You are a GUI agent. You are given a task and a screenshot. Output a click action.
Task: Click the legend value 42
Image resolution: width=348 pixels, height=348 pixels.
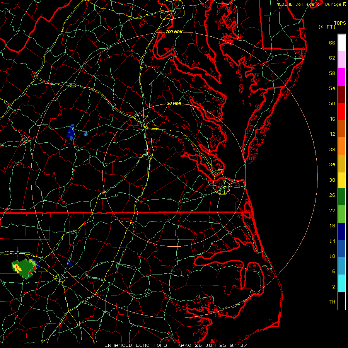pos(332,134)
